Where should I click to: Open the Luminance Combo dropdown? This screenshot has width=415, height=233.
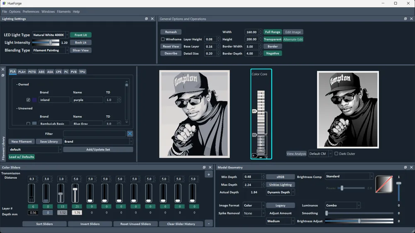[343, 206]
